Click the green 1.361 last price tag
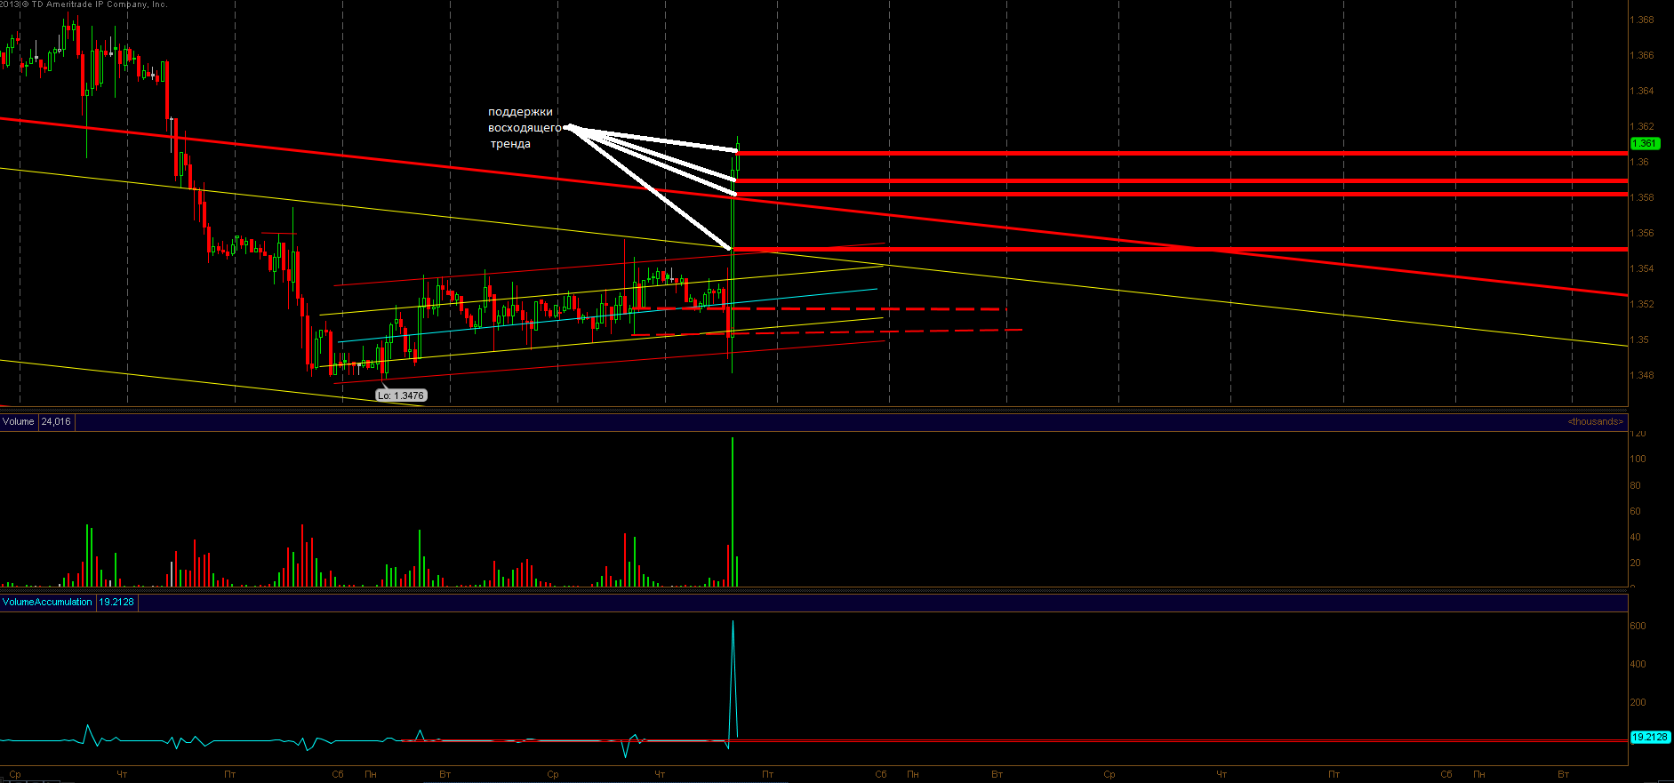This screenshot has width=1674, height=783. pos(1645,143)
